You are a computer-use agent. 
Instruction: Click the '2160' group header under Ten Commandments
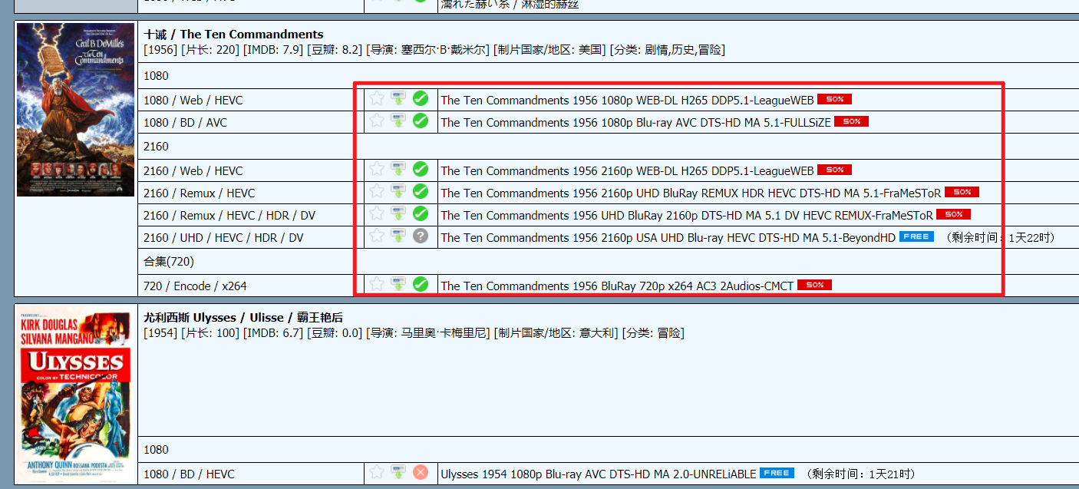pyautogui.click(x=156, y=146)
